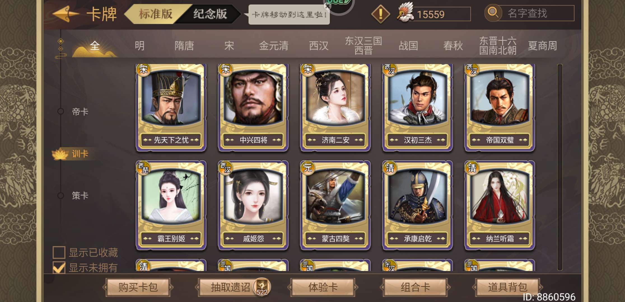This screenshot has height=302, width=625.
Task: Enable the 显示已收藏 checkbox
Action: [x=59, y=252]
